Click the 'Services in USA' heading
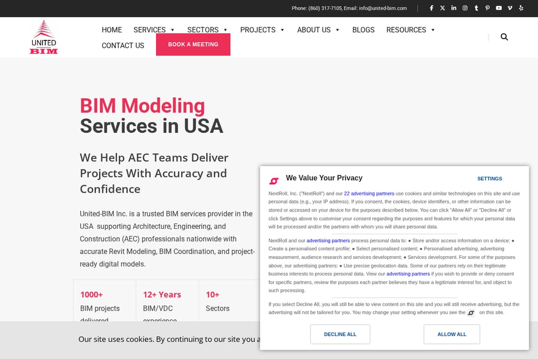 coord(151,126)
